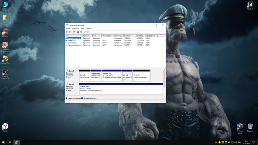Sort by Состояние column header

(118, 36)
